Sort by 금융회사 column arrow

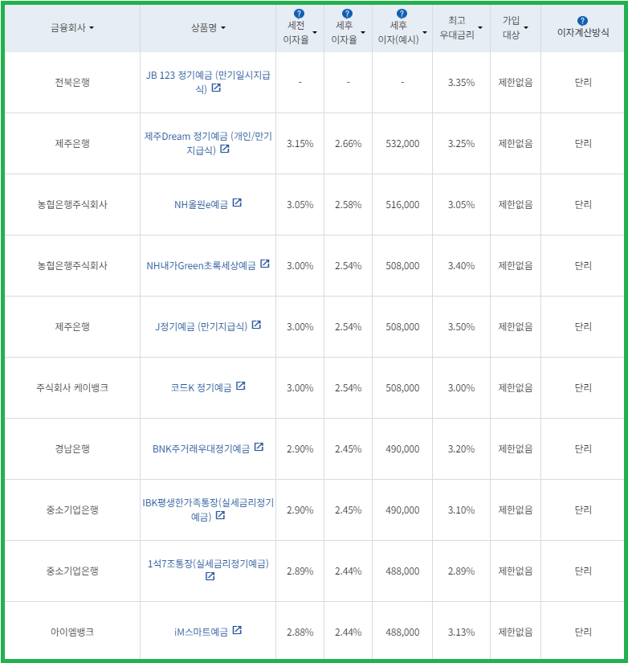[92, 28]
